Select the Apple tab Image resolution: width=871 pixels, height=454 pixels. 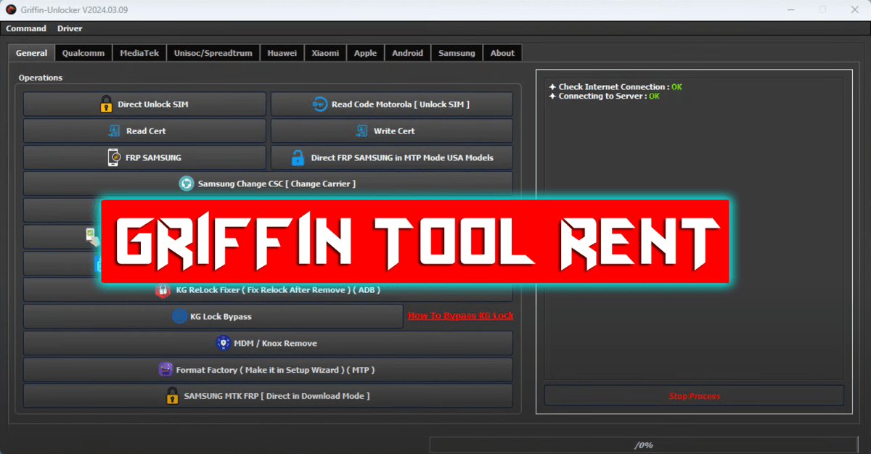tap(365, 52)
